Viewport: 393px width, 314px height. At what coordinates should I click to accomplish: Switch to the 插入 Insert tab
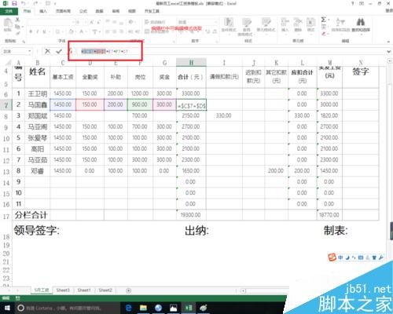(43, 11)
